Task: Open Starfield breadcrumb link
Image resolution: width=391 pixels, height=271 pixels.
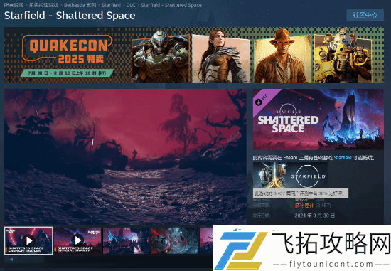Action: coord(111,5)
